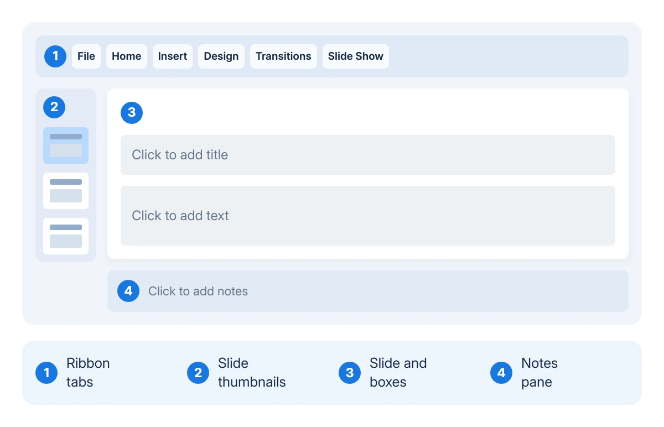Viewport: 664px width, 427px height.
Task: Select the second slide thumbnail
Action: tap(66, 191)
